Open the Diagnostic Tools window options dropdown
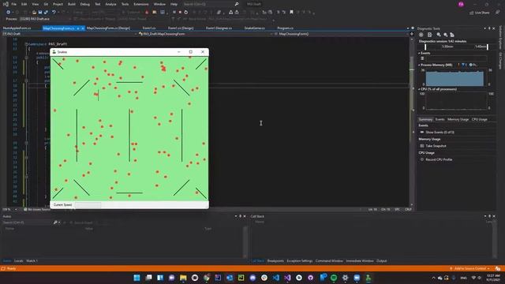Image resolution: width=505 pixels, height=284 pixels. point(484,28)
